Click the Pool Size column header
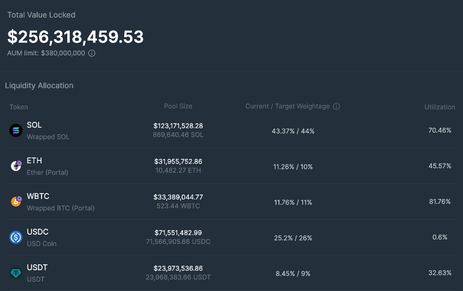The image size is (463, 291). coord(178,106)
